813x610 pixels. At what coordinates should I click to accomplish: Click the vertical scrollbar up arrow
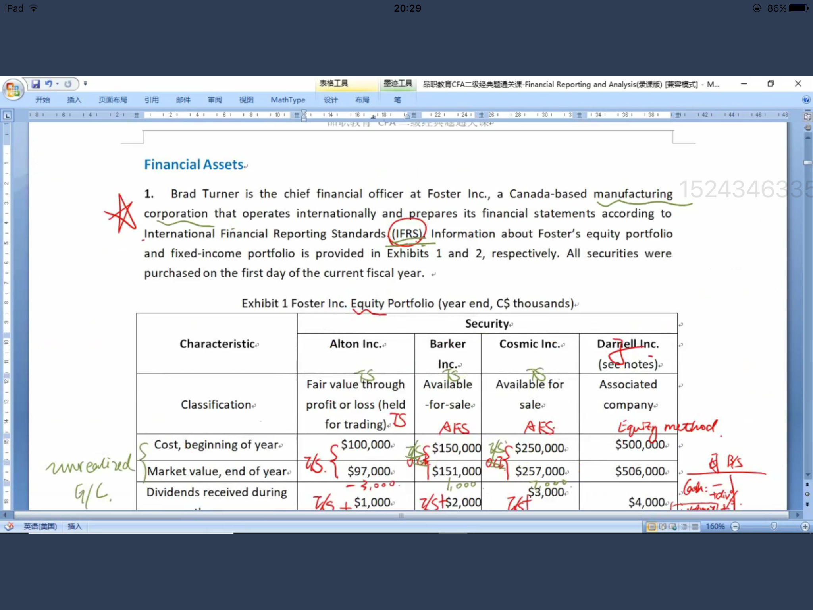click(807, 137)
